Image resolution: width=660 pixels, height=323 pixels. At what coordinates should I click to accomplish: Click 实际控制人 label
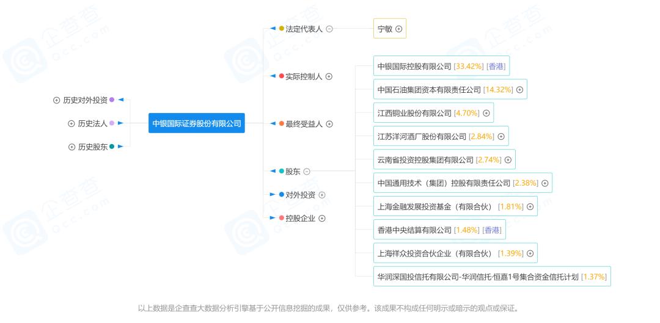click(x=304, y=76)
